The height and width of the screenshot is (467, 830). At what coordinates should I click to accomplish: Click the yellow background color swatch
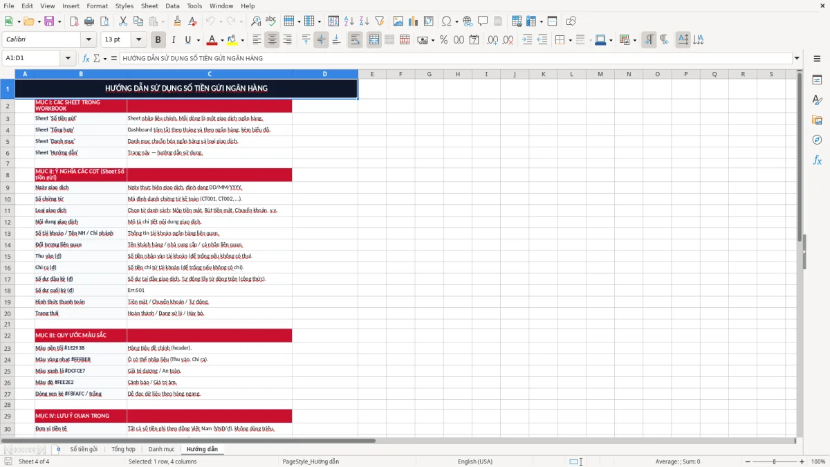232,40
